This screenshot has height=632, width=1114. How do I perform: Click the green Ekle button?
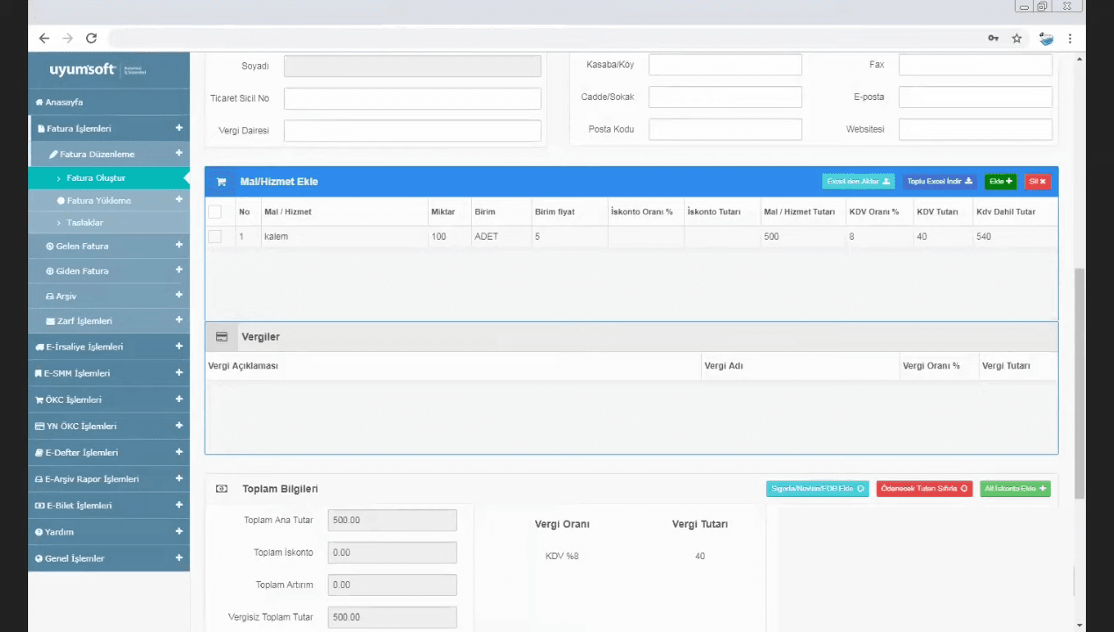pyautogui.click(x=1001, y=182)
